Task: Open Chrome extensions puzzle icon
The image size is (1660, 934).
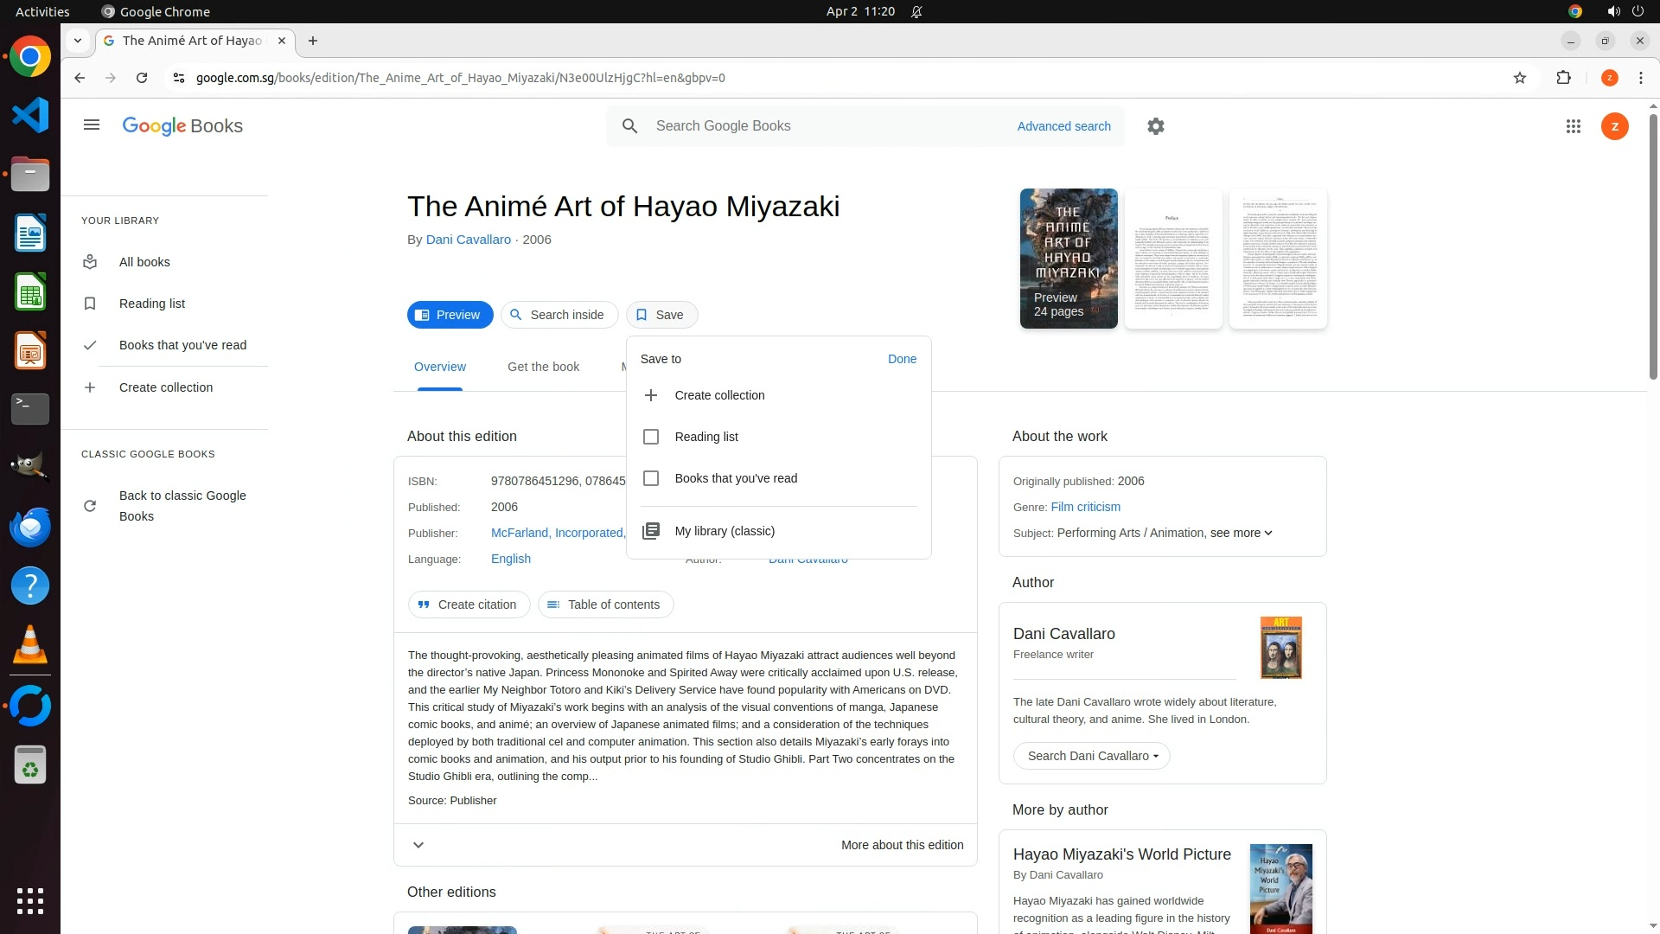Action: (1563, 78)
